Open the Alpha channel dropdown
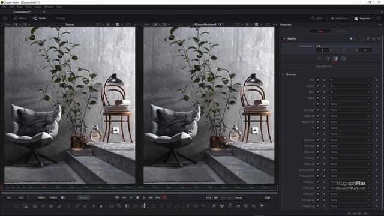Viewport: 384px width, 216px height. click(350, 98)
